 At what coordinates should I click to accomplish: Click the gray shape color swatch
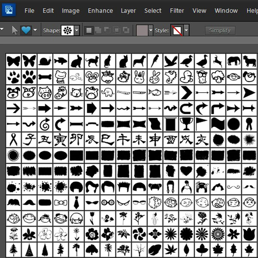[x=142, y=31]
